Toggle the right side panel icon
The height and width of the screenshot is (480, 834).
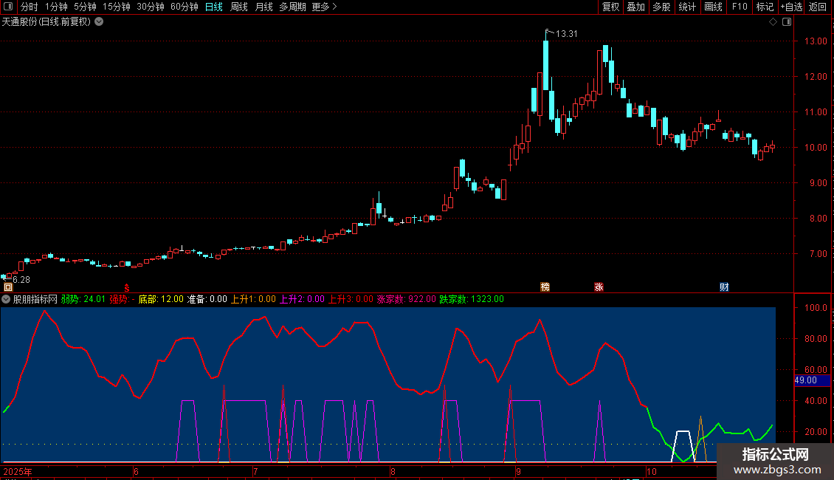point(787,22)
